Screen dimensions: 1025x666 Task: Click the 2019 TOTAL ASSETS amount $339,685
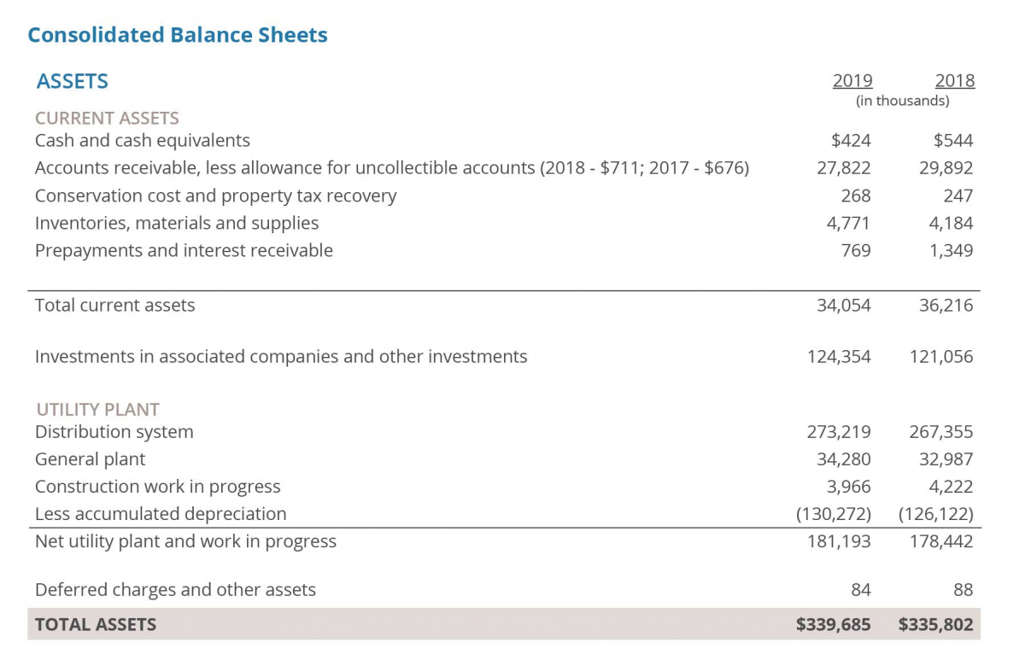pos(833,624)
